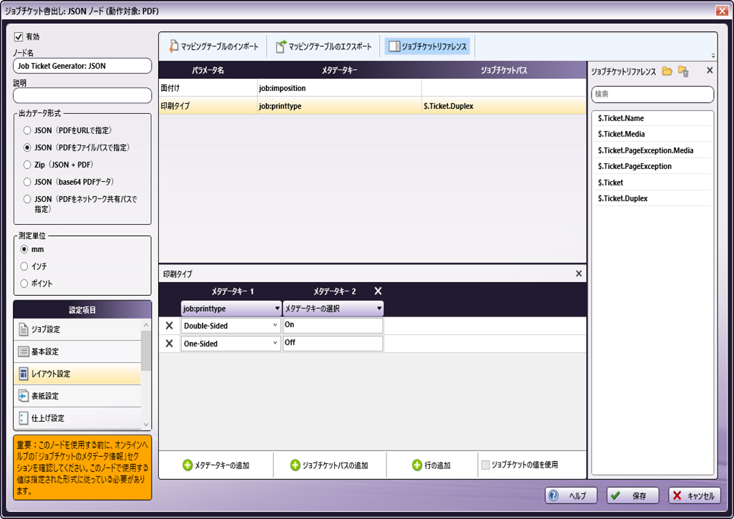Click the 設定項目 list scrollbar thumb

(146, 350)
